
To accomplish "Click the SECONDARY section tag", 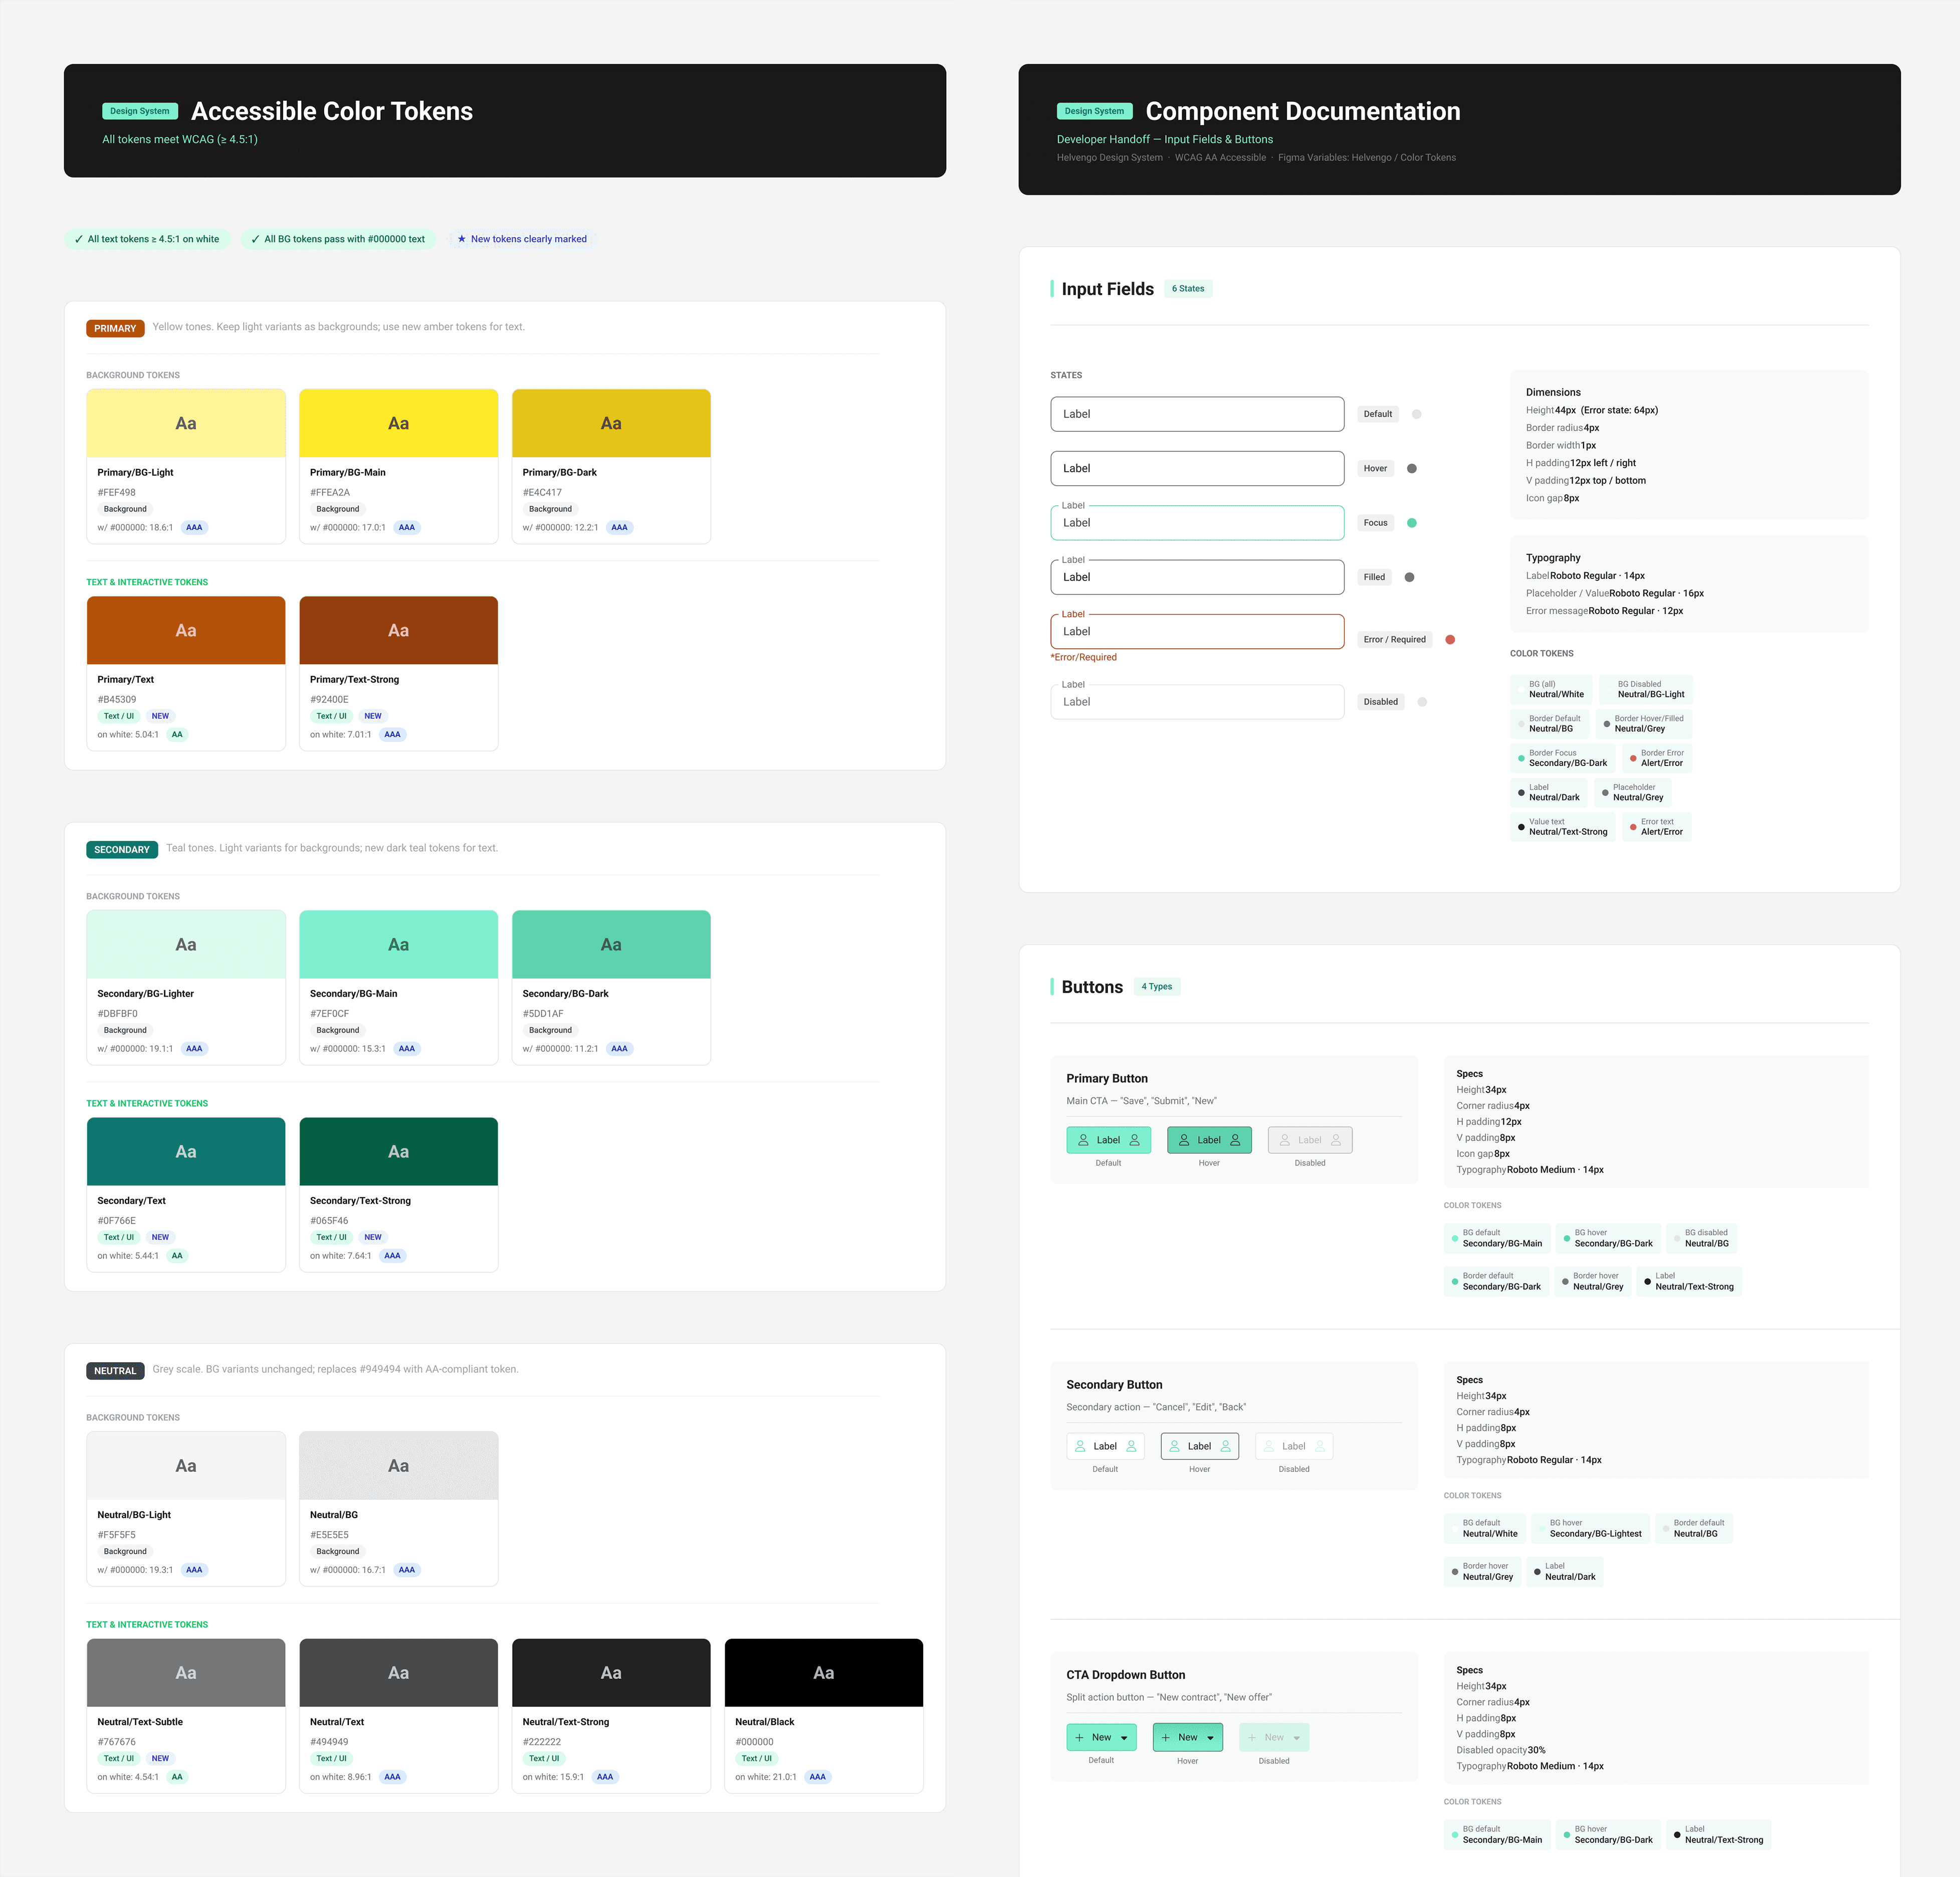I will click(122, 849).
